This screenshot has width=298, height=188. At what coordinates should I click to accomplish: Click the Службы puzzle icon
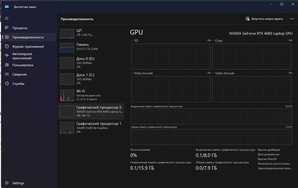point(7,84)
